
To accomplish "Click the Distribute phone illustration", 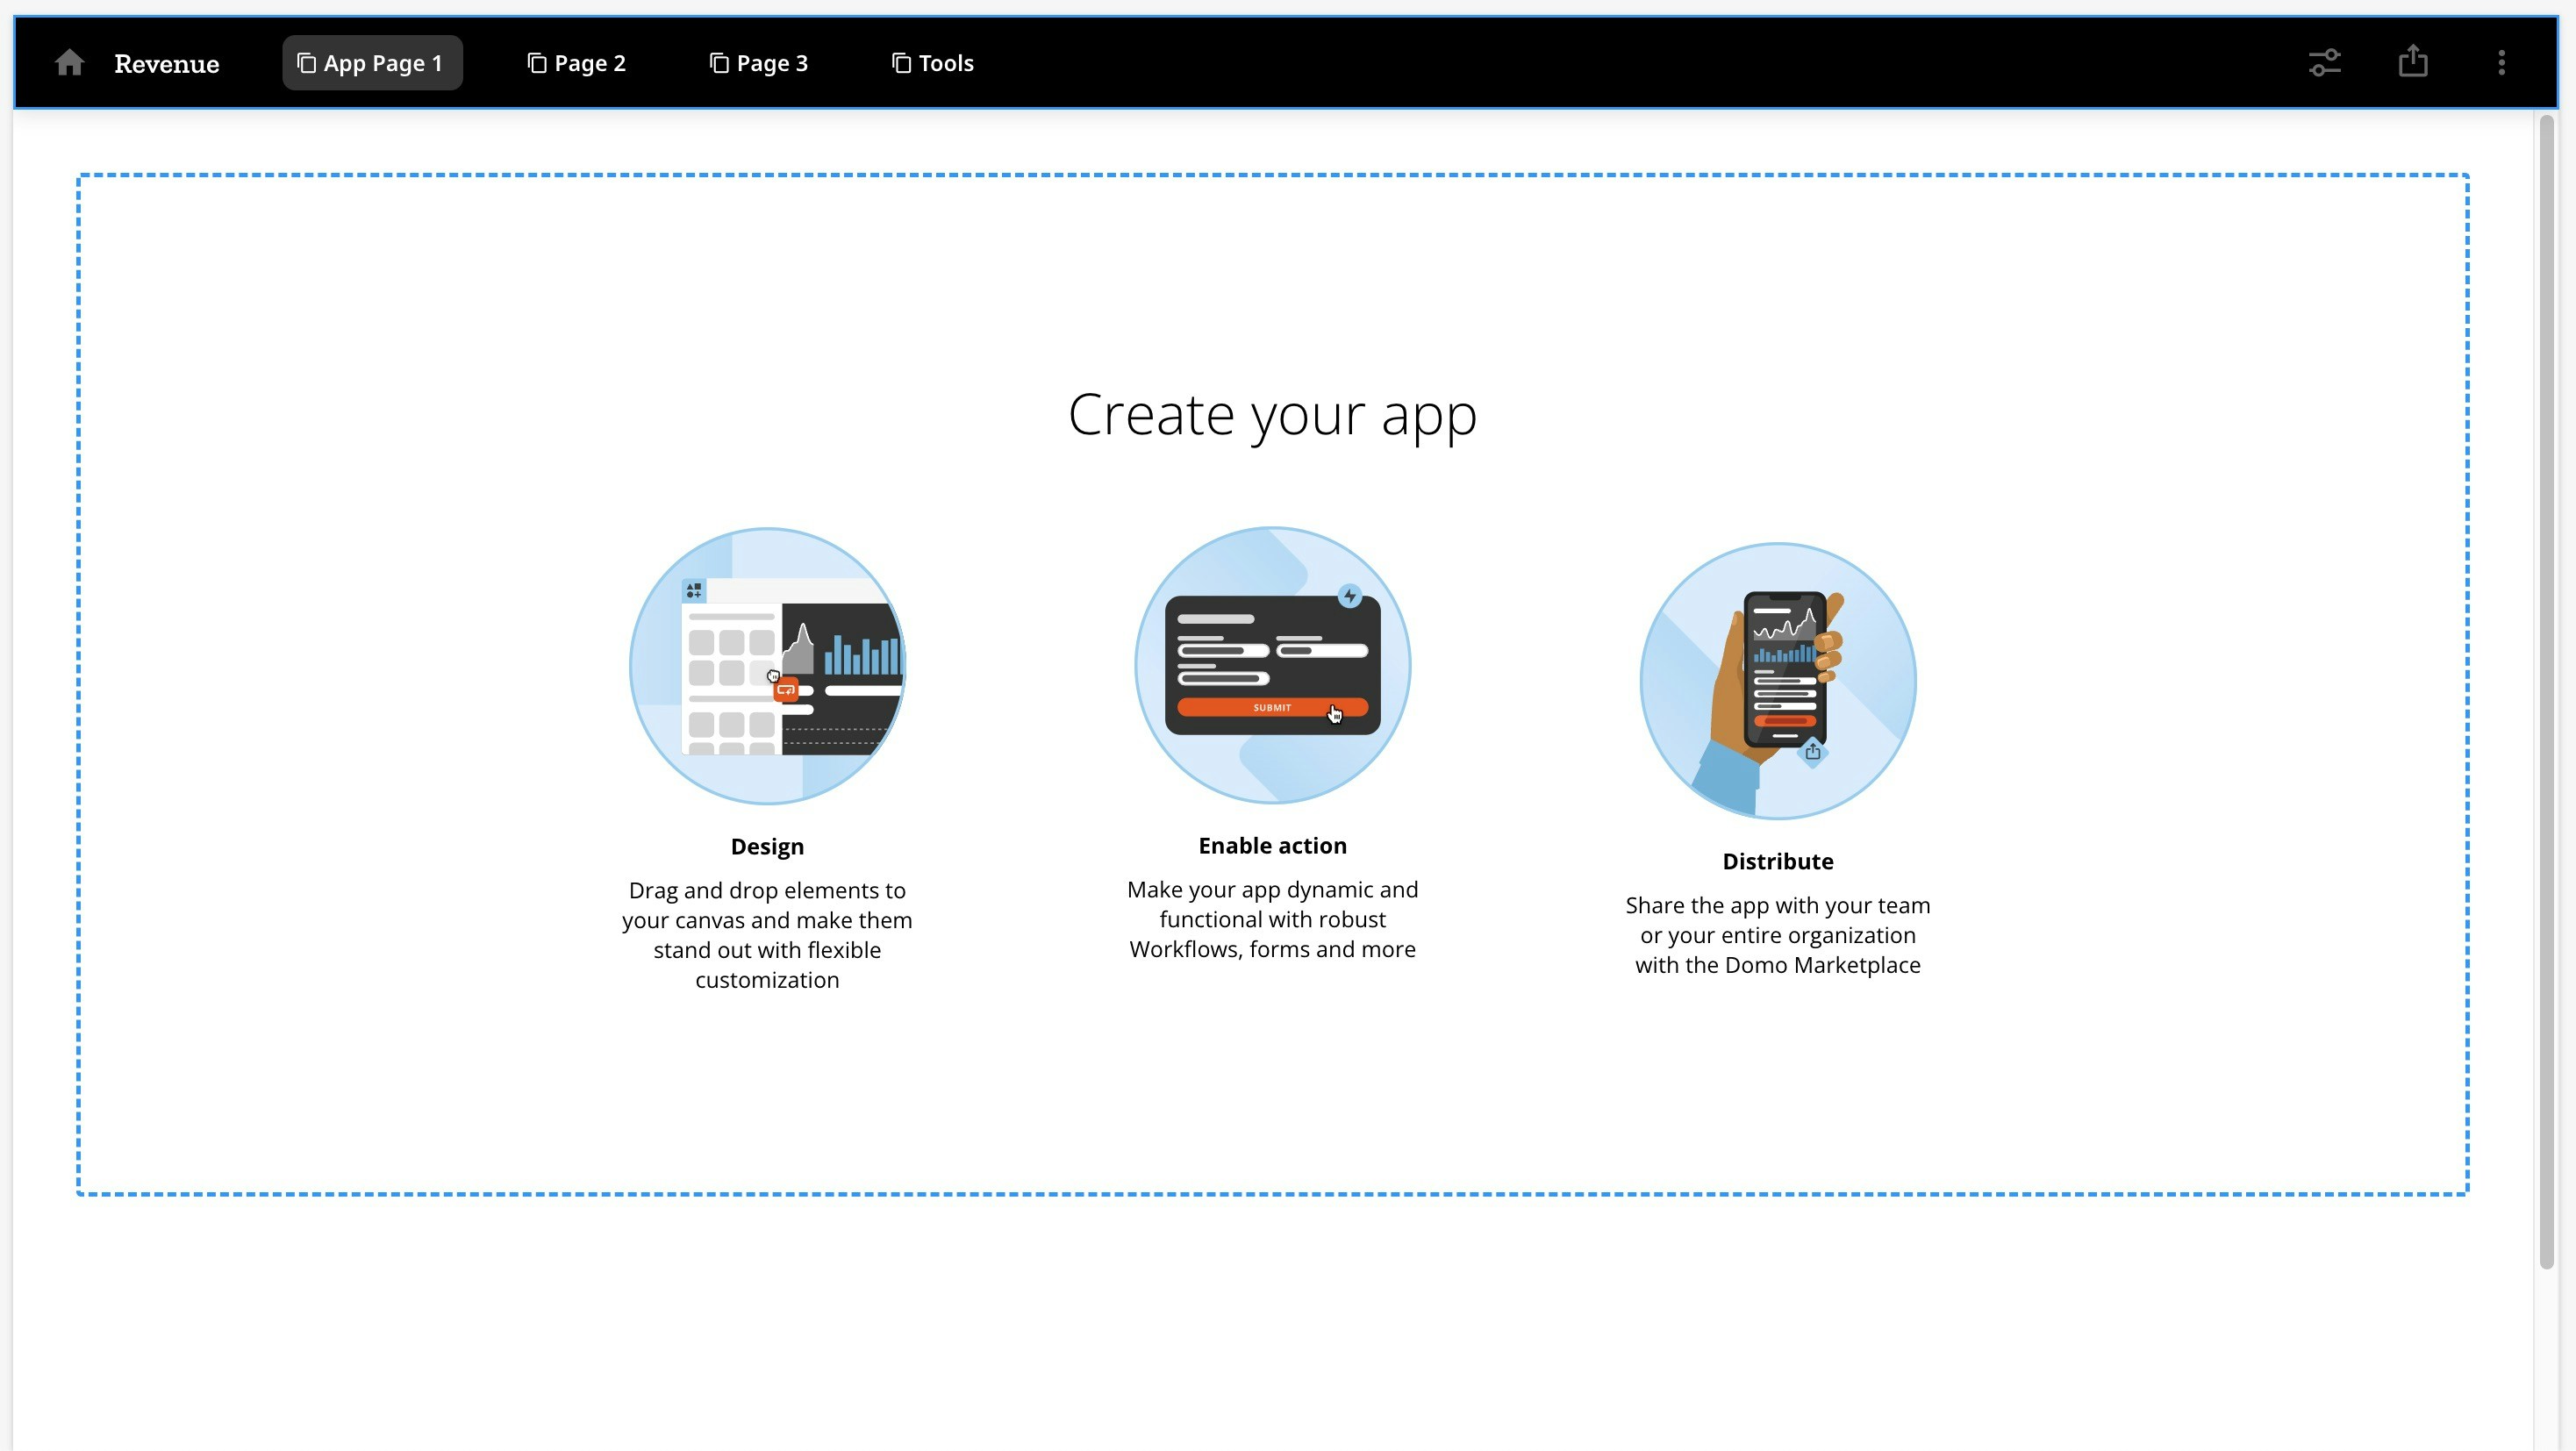I will pos(1777,681).
